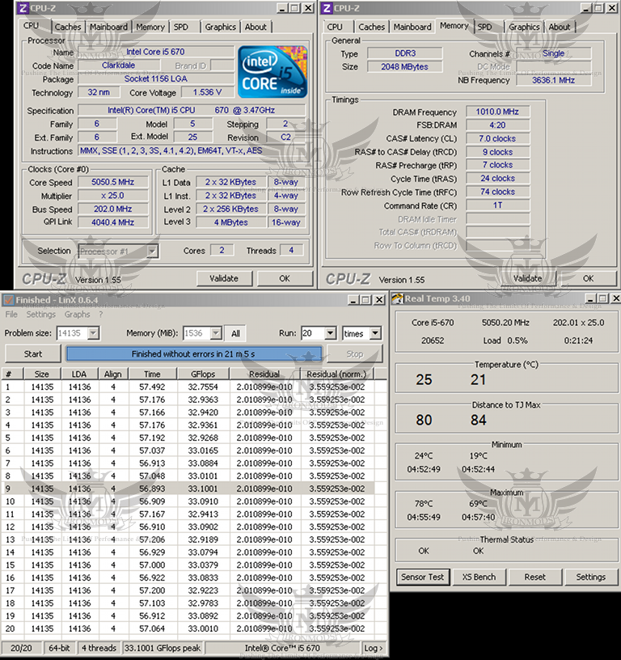621x660 pixels.
Task: Open Mainboard tab in right CPU-Z window
Action: [412, 27]
